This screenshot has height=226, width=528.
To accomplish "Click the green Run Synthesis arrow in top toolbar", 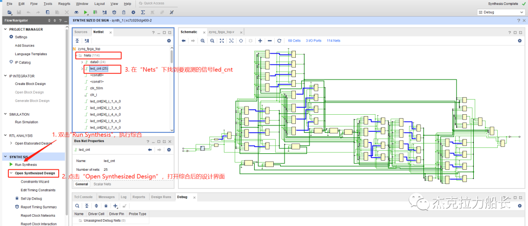I will pos(86,12).
